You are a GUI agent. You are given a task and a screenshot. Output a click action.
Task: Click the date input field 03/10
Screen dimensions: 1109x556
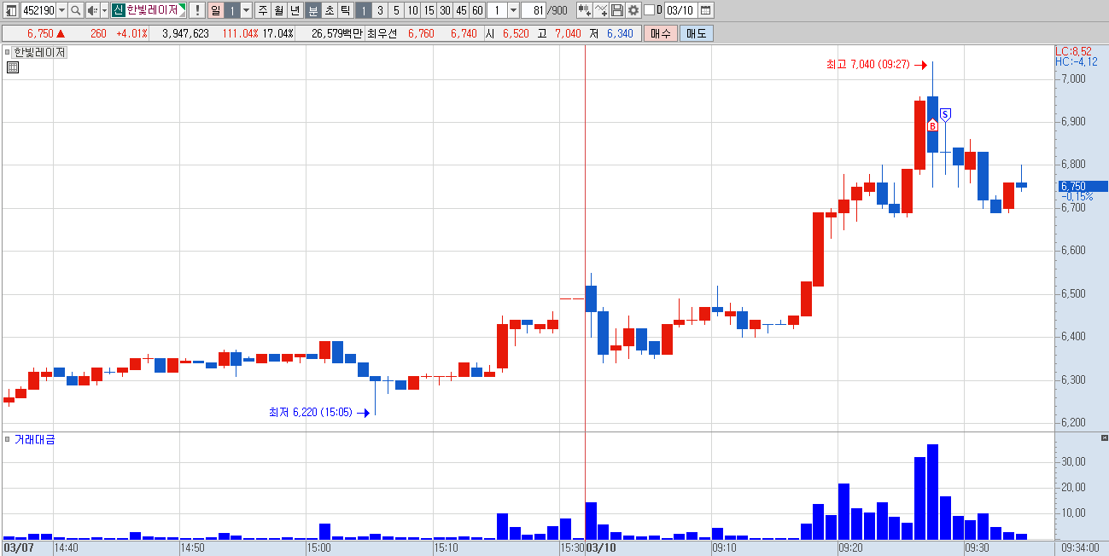(680, 10)
